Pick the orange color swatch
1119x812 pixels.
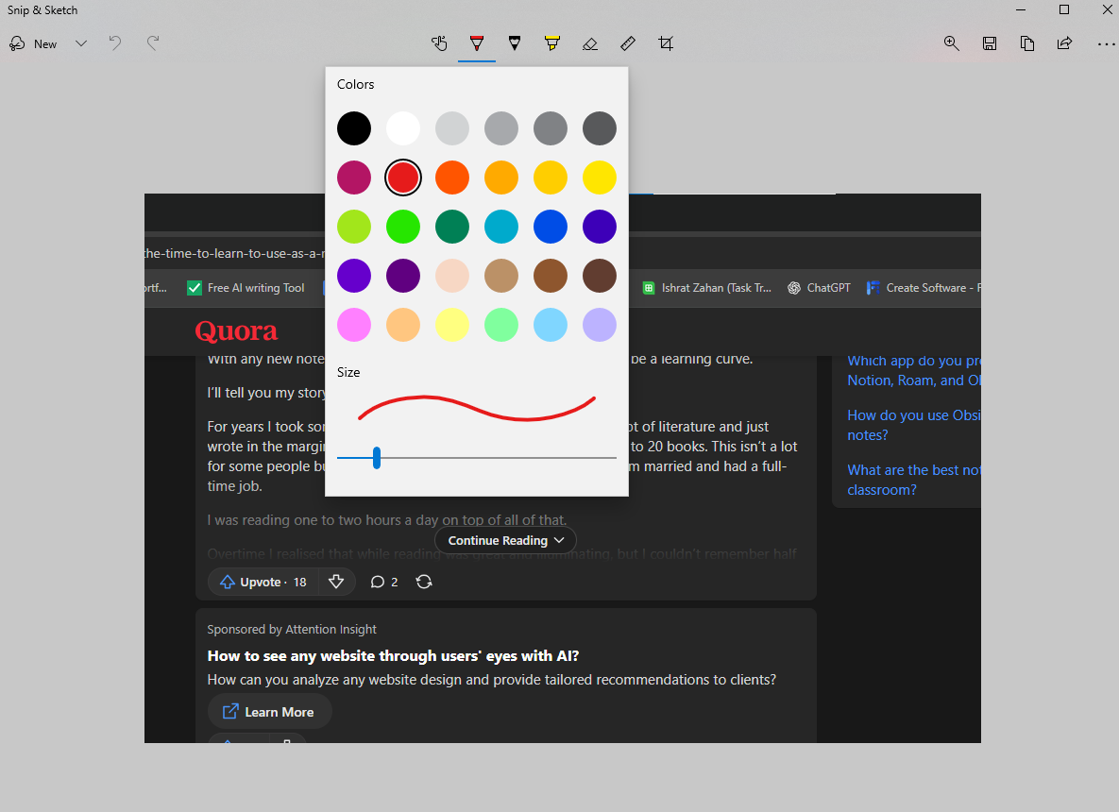pos(452,178)
